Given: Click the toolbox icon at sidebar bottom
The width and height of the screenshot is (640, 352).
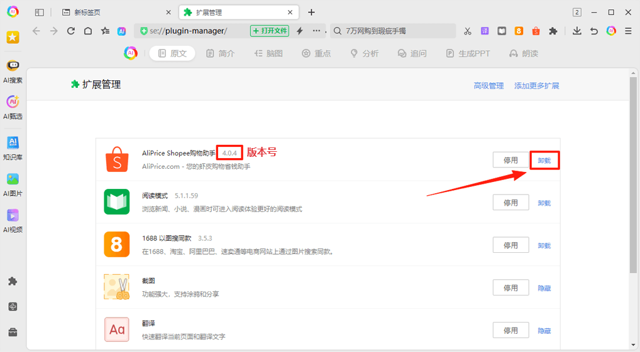Looking at the screenshot, I should pos(13,332).
